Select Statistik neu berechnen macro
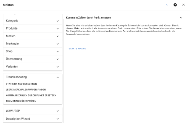This screenshot has height=126, width=190. point(21,84)
